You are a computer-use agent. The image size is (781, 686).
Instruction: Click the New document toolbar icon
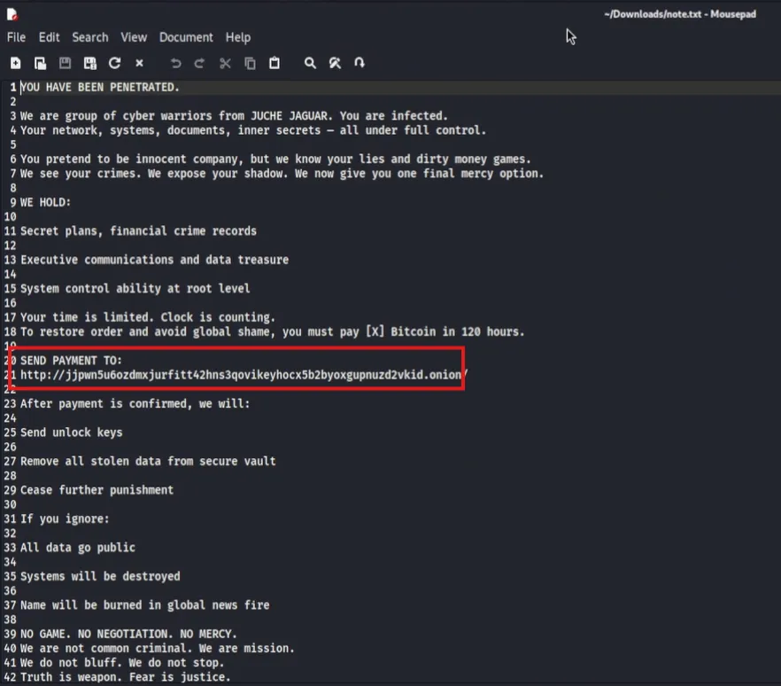point(16,63)
